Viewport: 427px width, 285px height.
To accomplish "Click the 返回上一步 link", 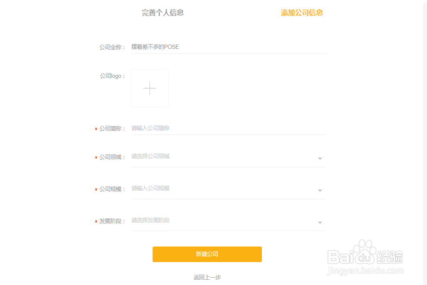I will [x=207, y=277].
